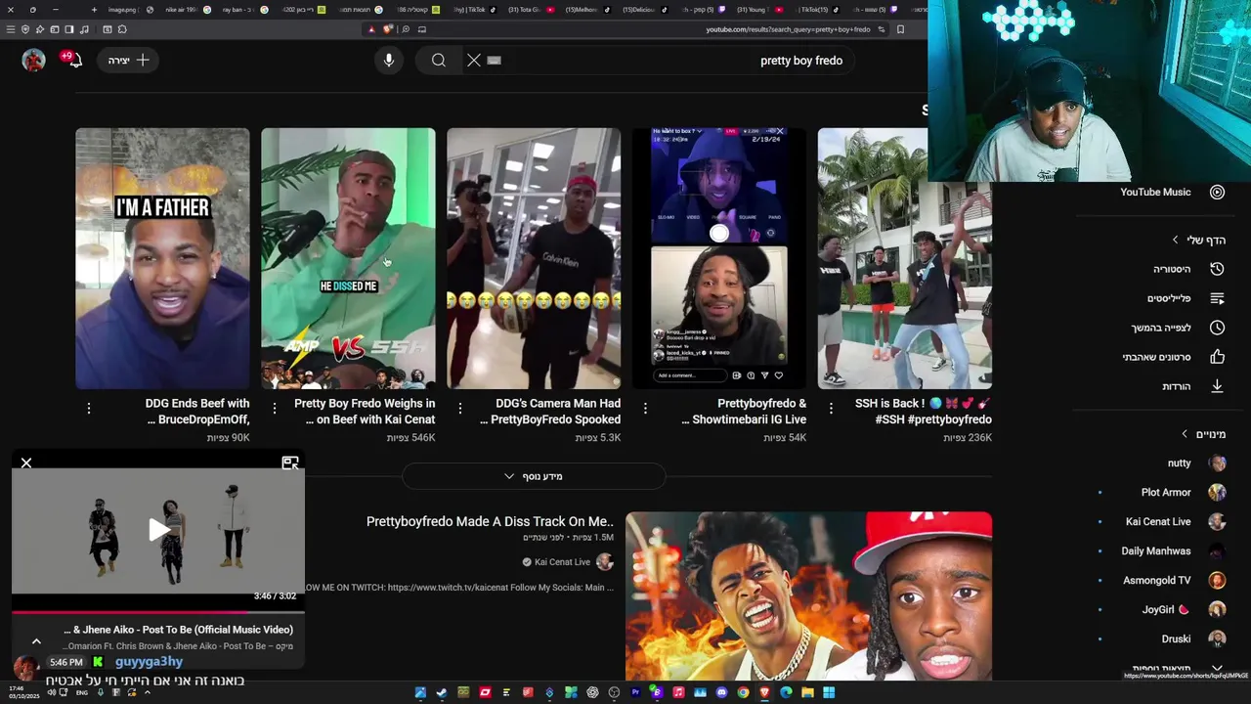Open the on-screen keyboard icon in search
1251x704 pixels.
(495, 61)
